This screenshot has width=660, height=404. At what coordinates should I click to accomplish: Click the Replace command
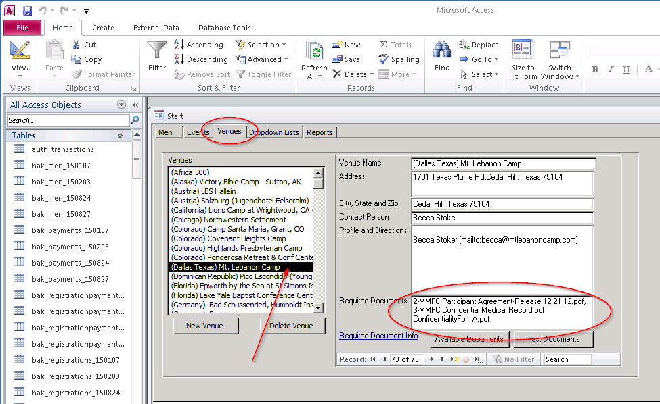click(x=479, y=45)
